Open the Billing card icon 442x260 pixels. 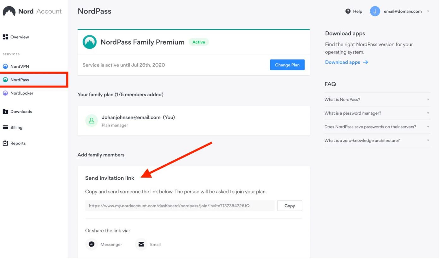(x=5, y=128)
